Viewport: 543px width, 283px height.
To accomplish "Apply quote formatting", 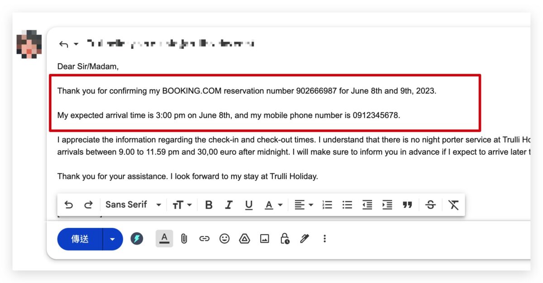I will point(407,205).
